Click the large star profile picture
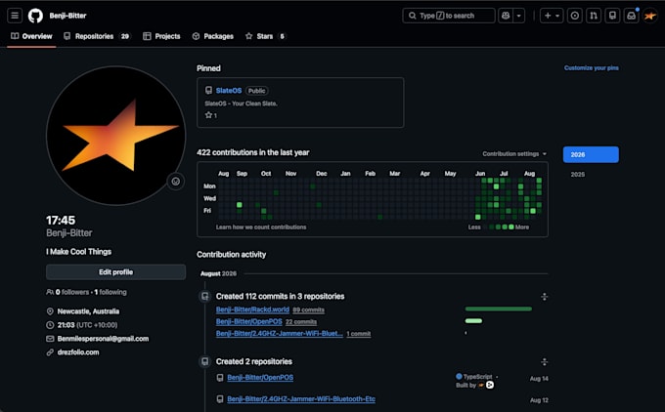This screenshot has height=412, width=665. [x=115, y=136]
